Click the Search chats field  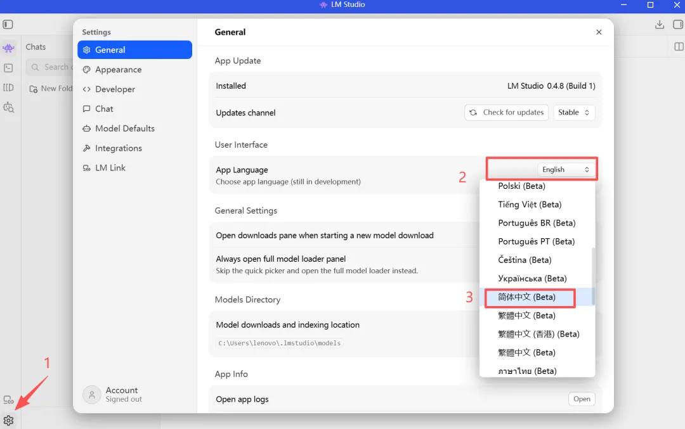pyautogui.click(x=49, y=67)
